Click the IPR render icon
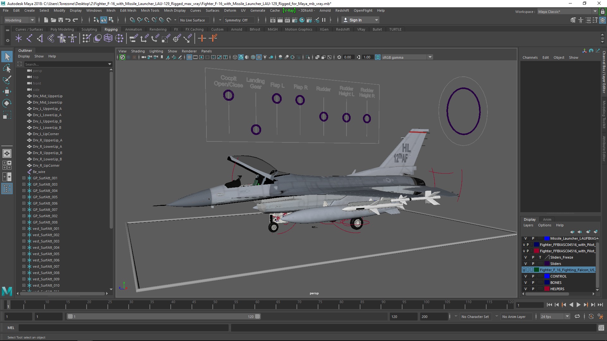This screenshot has height=341, width=607. pyautogui.click(x=287, y=20)
